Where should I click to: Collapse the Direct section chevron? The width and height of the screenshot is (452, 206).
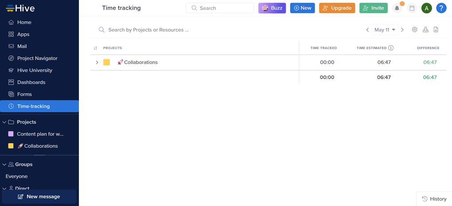4,188
